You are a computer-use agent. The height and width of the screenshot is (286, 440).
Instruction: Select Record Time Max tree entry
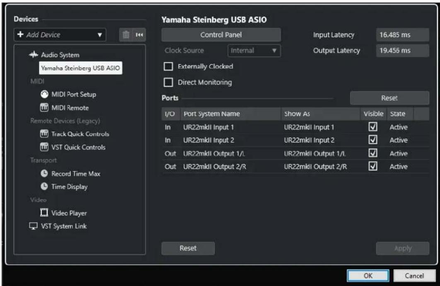pos(76,174)
